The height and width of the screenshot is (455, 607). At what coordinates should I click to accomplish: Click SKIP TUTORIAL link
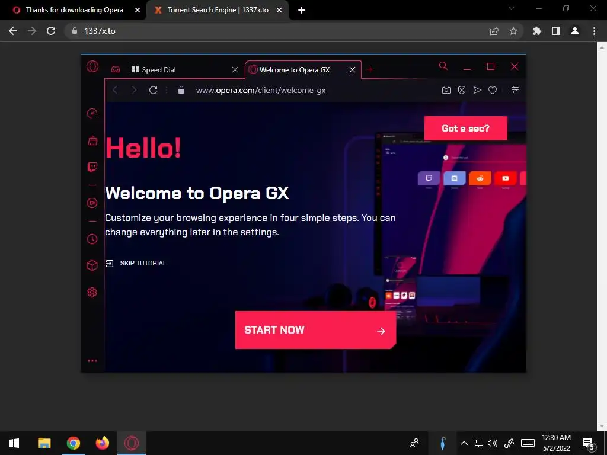coord(136,263)
